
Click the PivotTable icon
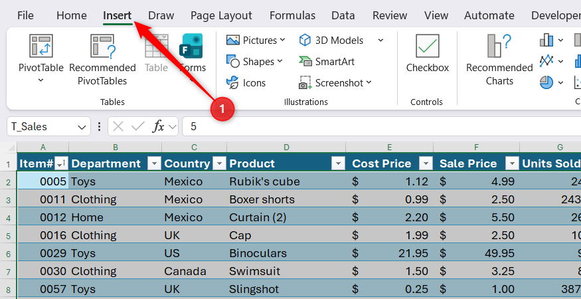coord(41,46)
